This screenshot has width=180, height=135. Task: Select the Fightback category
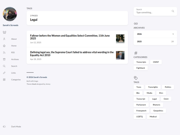pyautogui.click(x=141, y=68)
